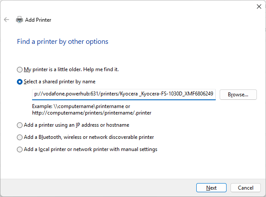This screenshot has width=266, height=197.
Task: Click the printer icon beside Add Printer
Action: pos(19,20)
